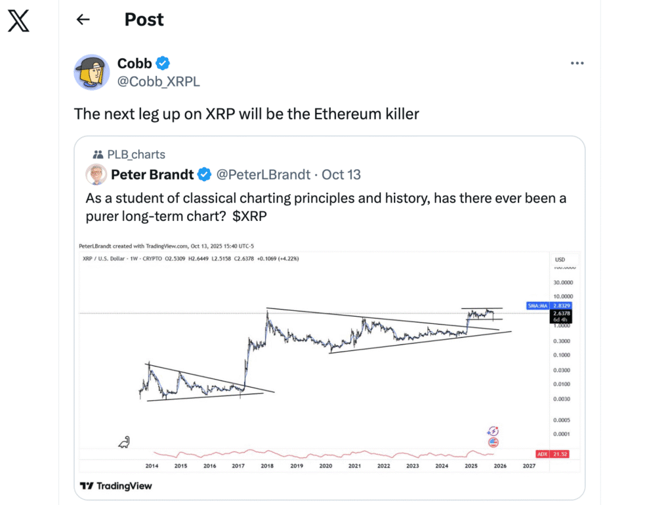672x505 pixels.
Task: Open Cobb's profile avatar
Action: tap(91, 72)
